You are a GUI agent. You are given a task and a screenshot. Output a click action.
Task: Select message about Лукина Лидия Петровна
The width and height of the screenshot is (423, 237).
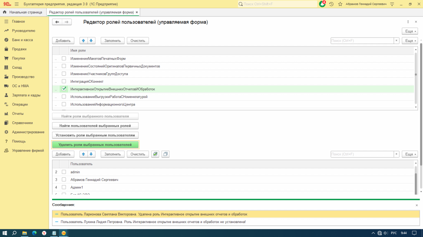click(236, 222)
